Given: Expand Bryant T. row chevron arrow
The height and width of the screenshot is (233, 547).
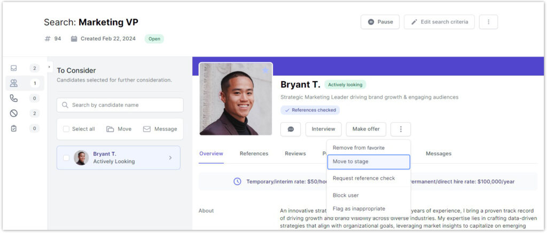Looking at the screenshot, I should tap(170, 158).
